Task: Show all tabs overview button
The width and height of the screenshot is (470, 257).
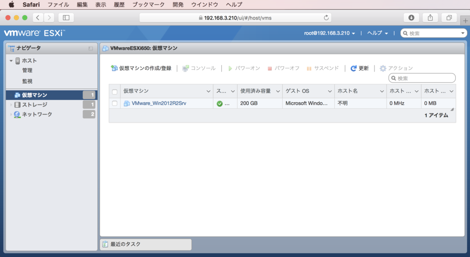Action: 449,18
